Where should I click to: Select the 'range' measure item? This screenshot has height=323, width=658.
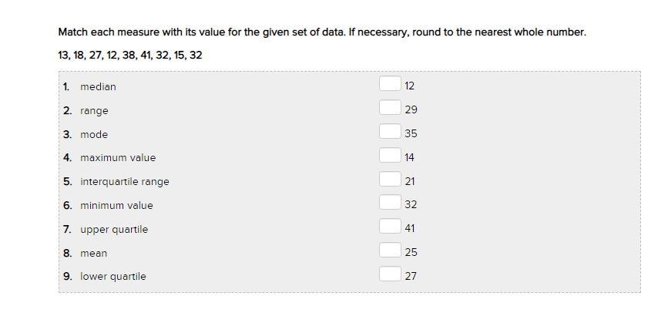[94, 111]
